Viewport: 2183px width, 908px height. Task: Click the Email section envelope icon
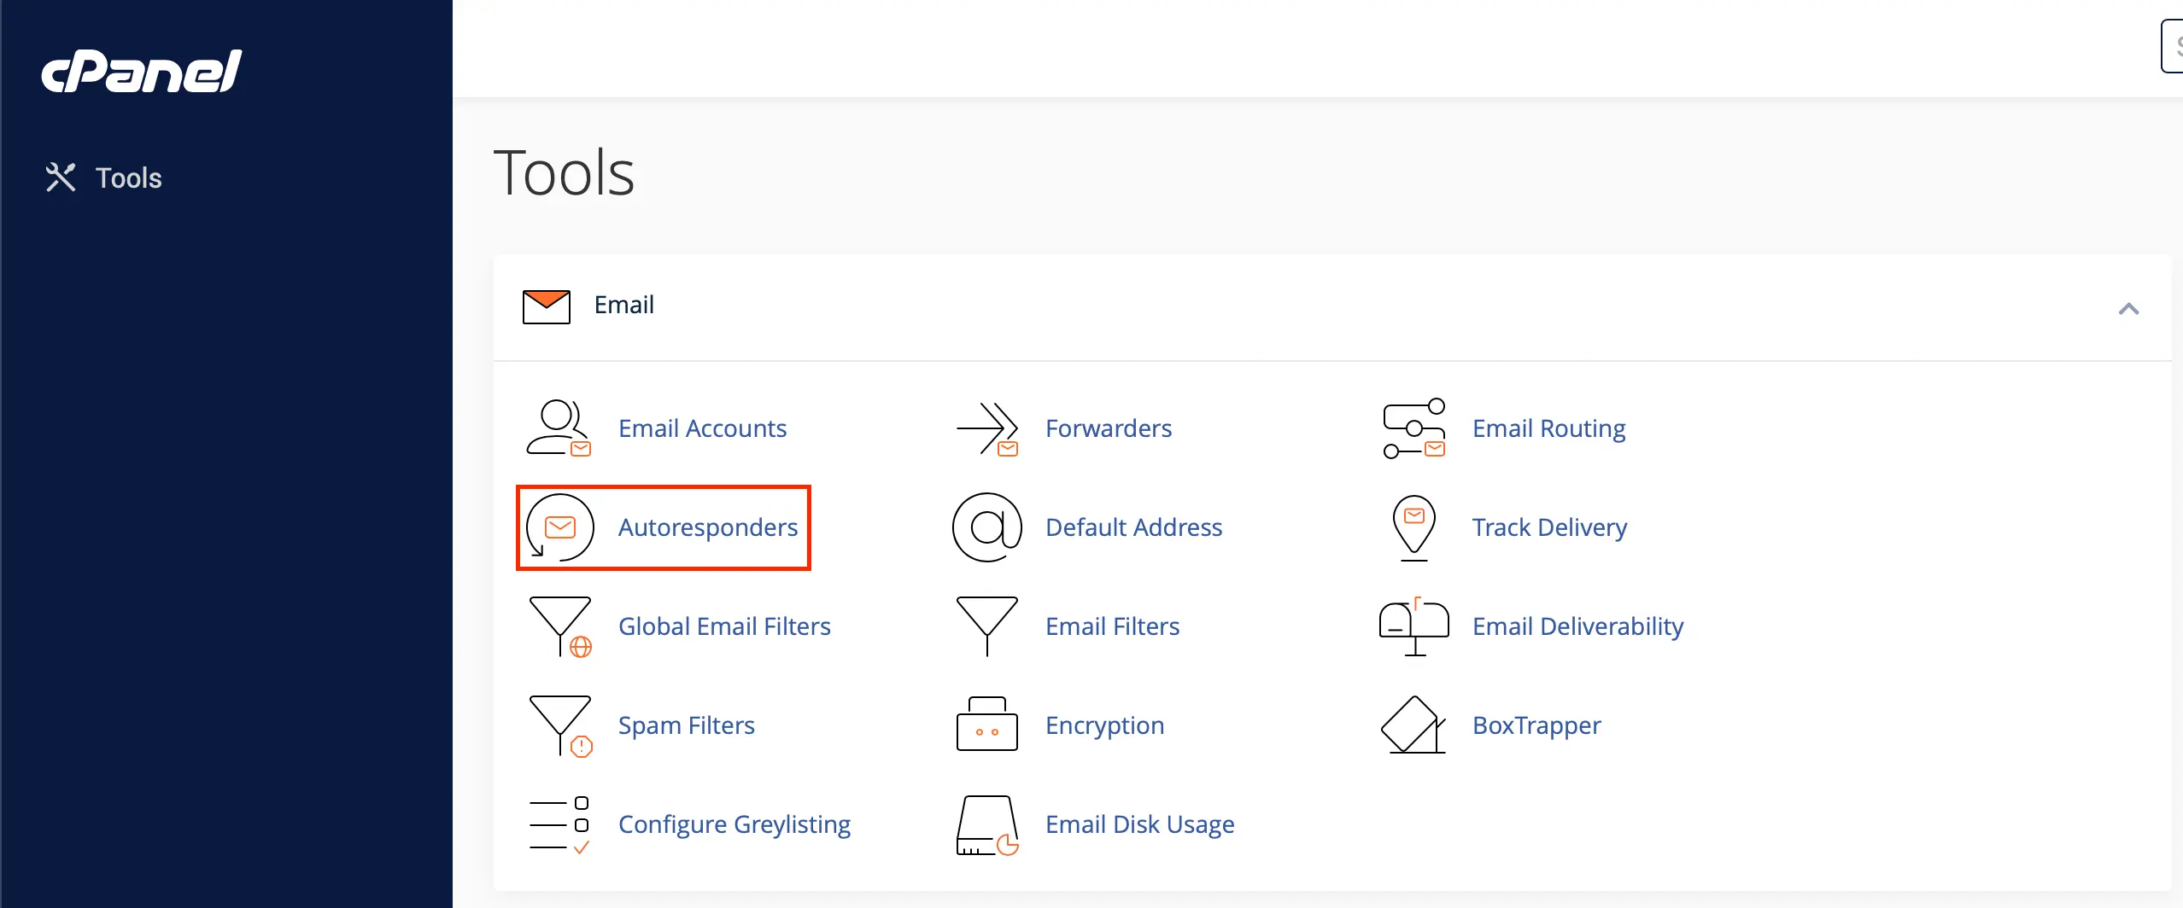[x=547, y=306]
